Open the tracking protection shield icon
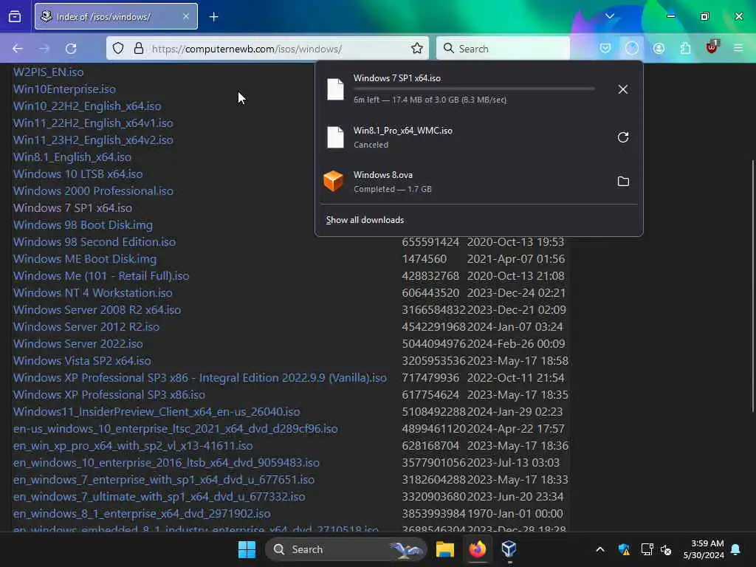 [118, 48]
